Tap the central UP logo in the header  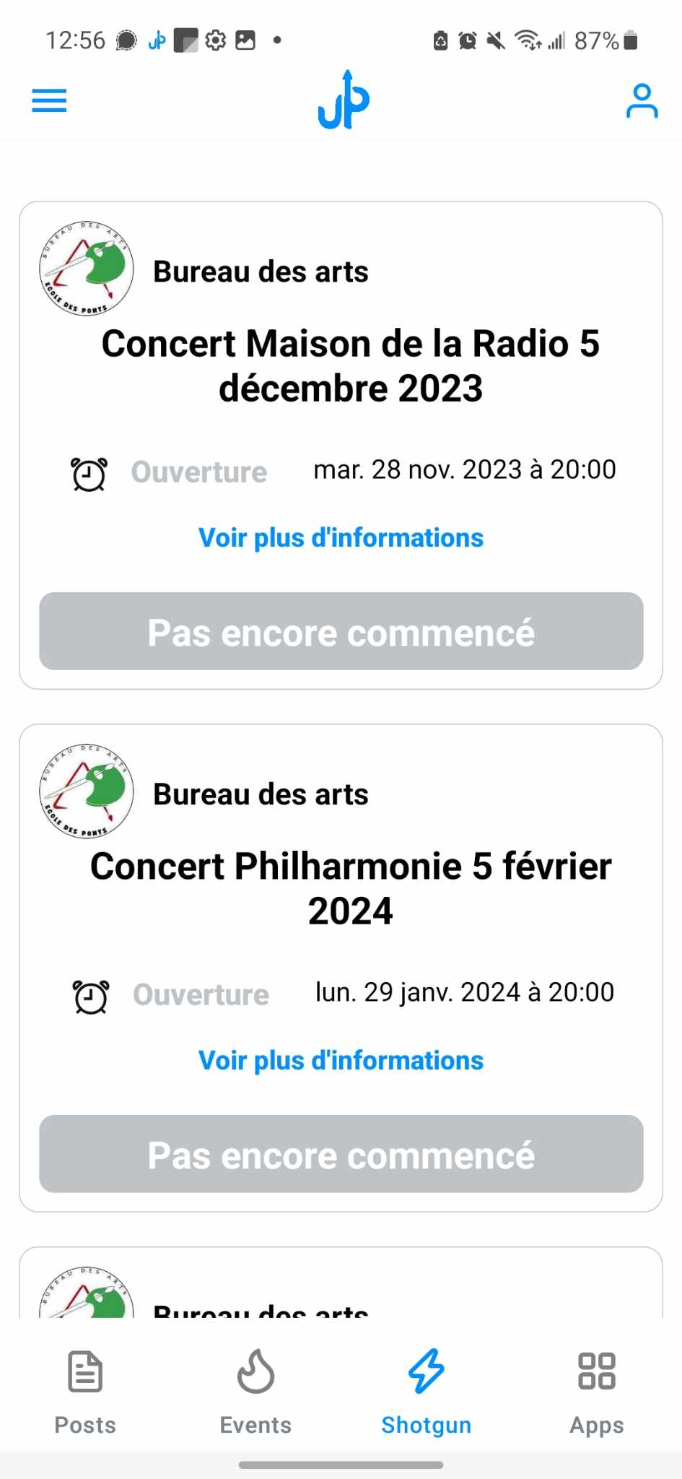point(344,100)
